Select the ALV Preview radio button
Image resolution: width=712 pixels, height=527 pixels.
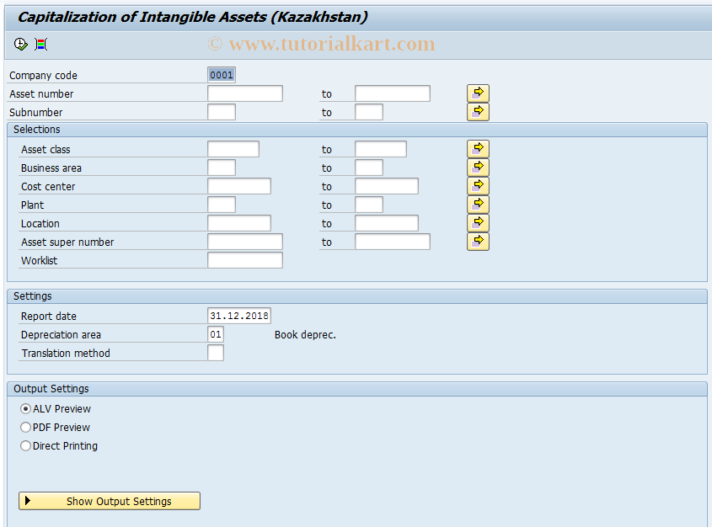26,409
